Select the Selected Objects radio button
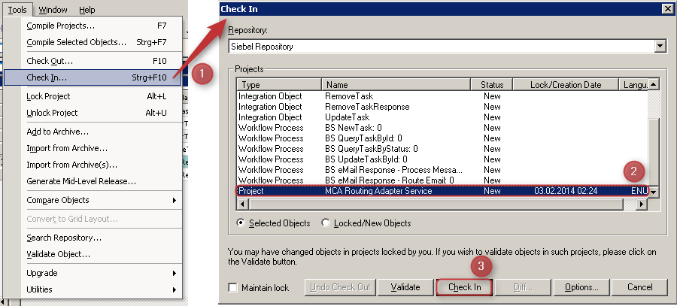The image size is (677, 306). click(273, 223)
